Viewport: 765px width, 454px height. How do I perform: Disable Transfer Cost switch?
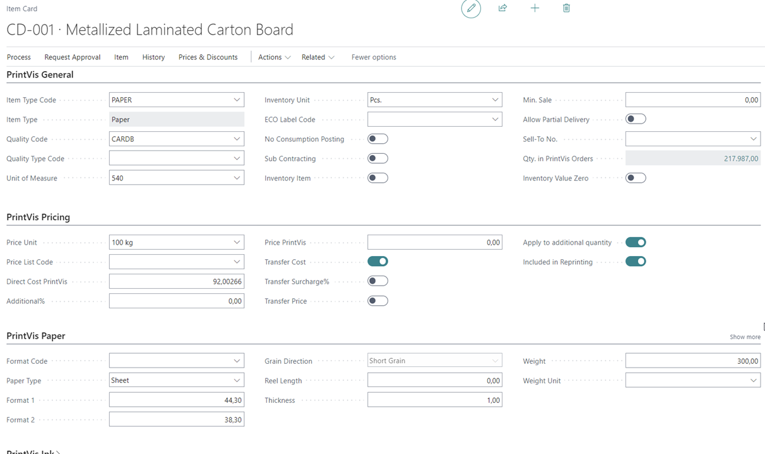tap(377, 261)
